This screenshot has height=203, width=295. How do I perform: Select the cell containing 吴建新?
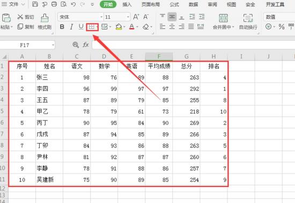[x=49, y=179]
